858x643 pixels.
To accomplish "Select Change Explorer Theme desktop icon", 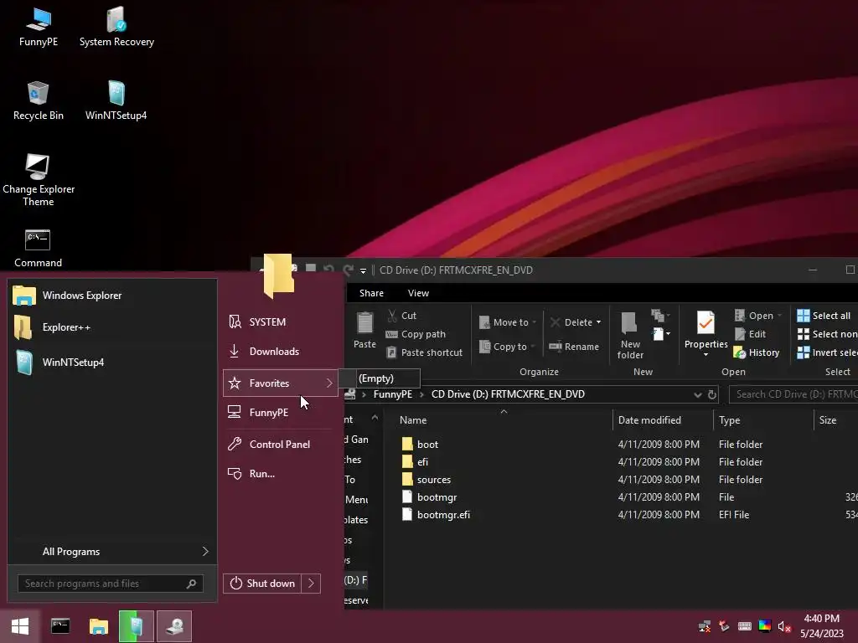I will [39, 181].
